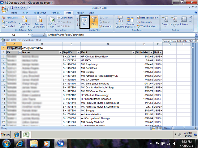Select row 10 header
Screen dimensions: 198x148
(4, 84)
